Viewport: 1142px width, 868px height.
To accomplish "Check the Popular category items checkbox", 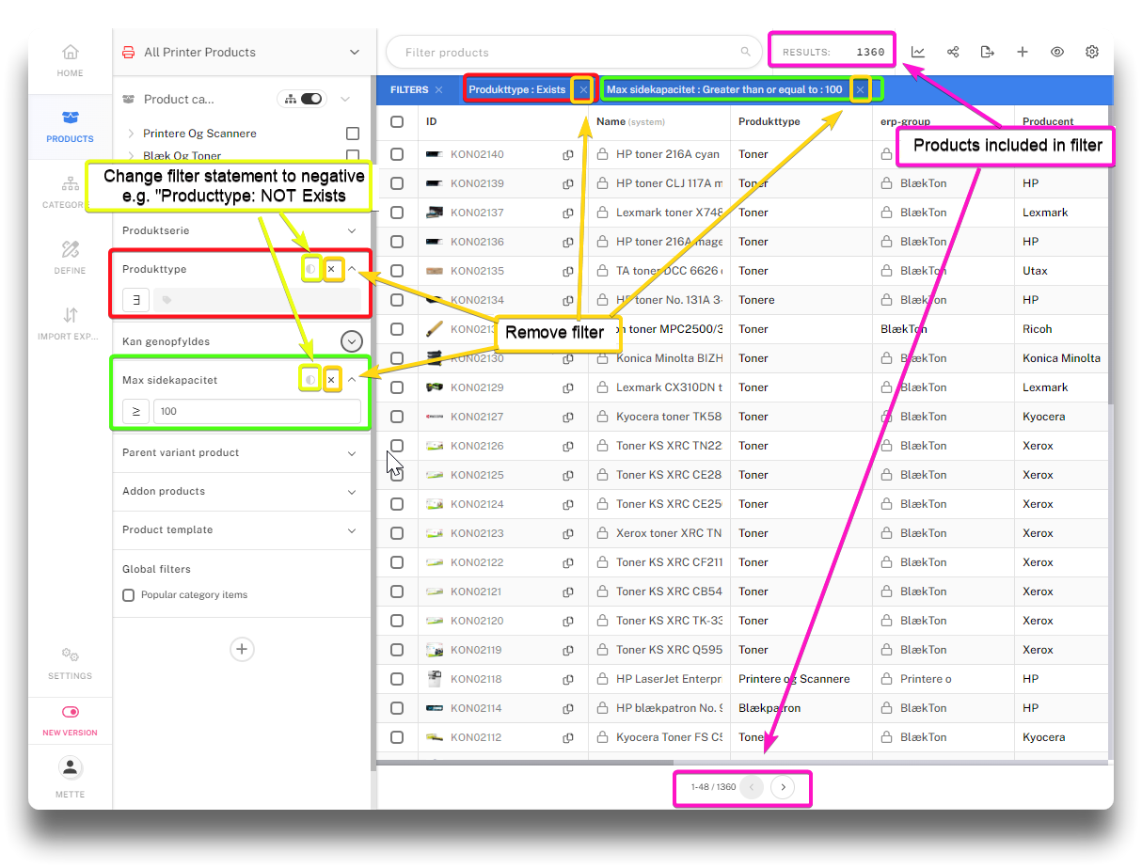I will (129, 595).
